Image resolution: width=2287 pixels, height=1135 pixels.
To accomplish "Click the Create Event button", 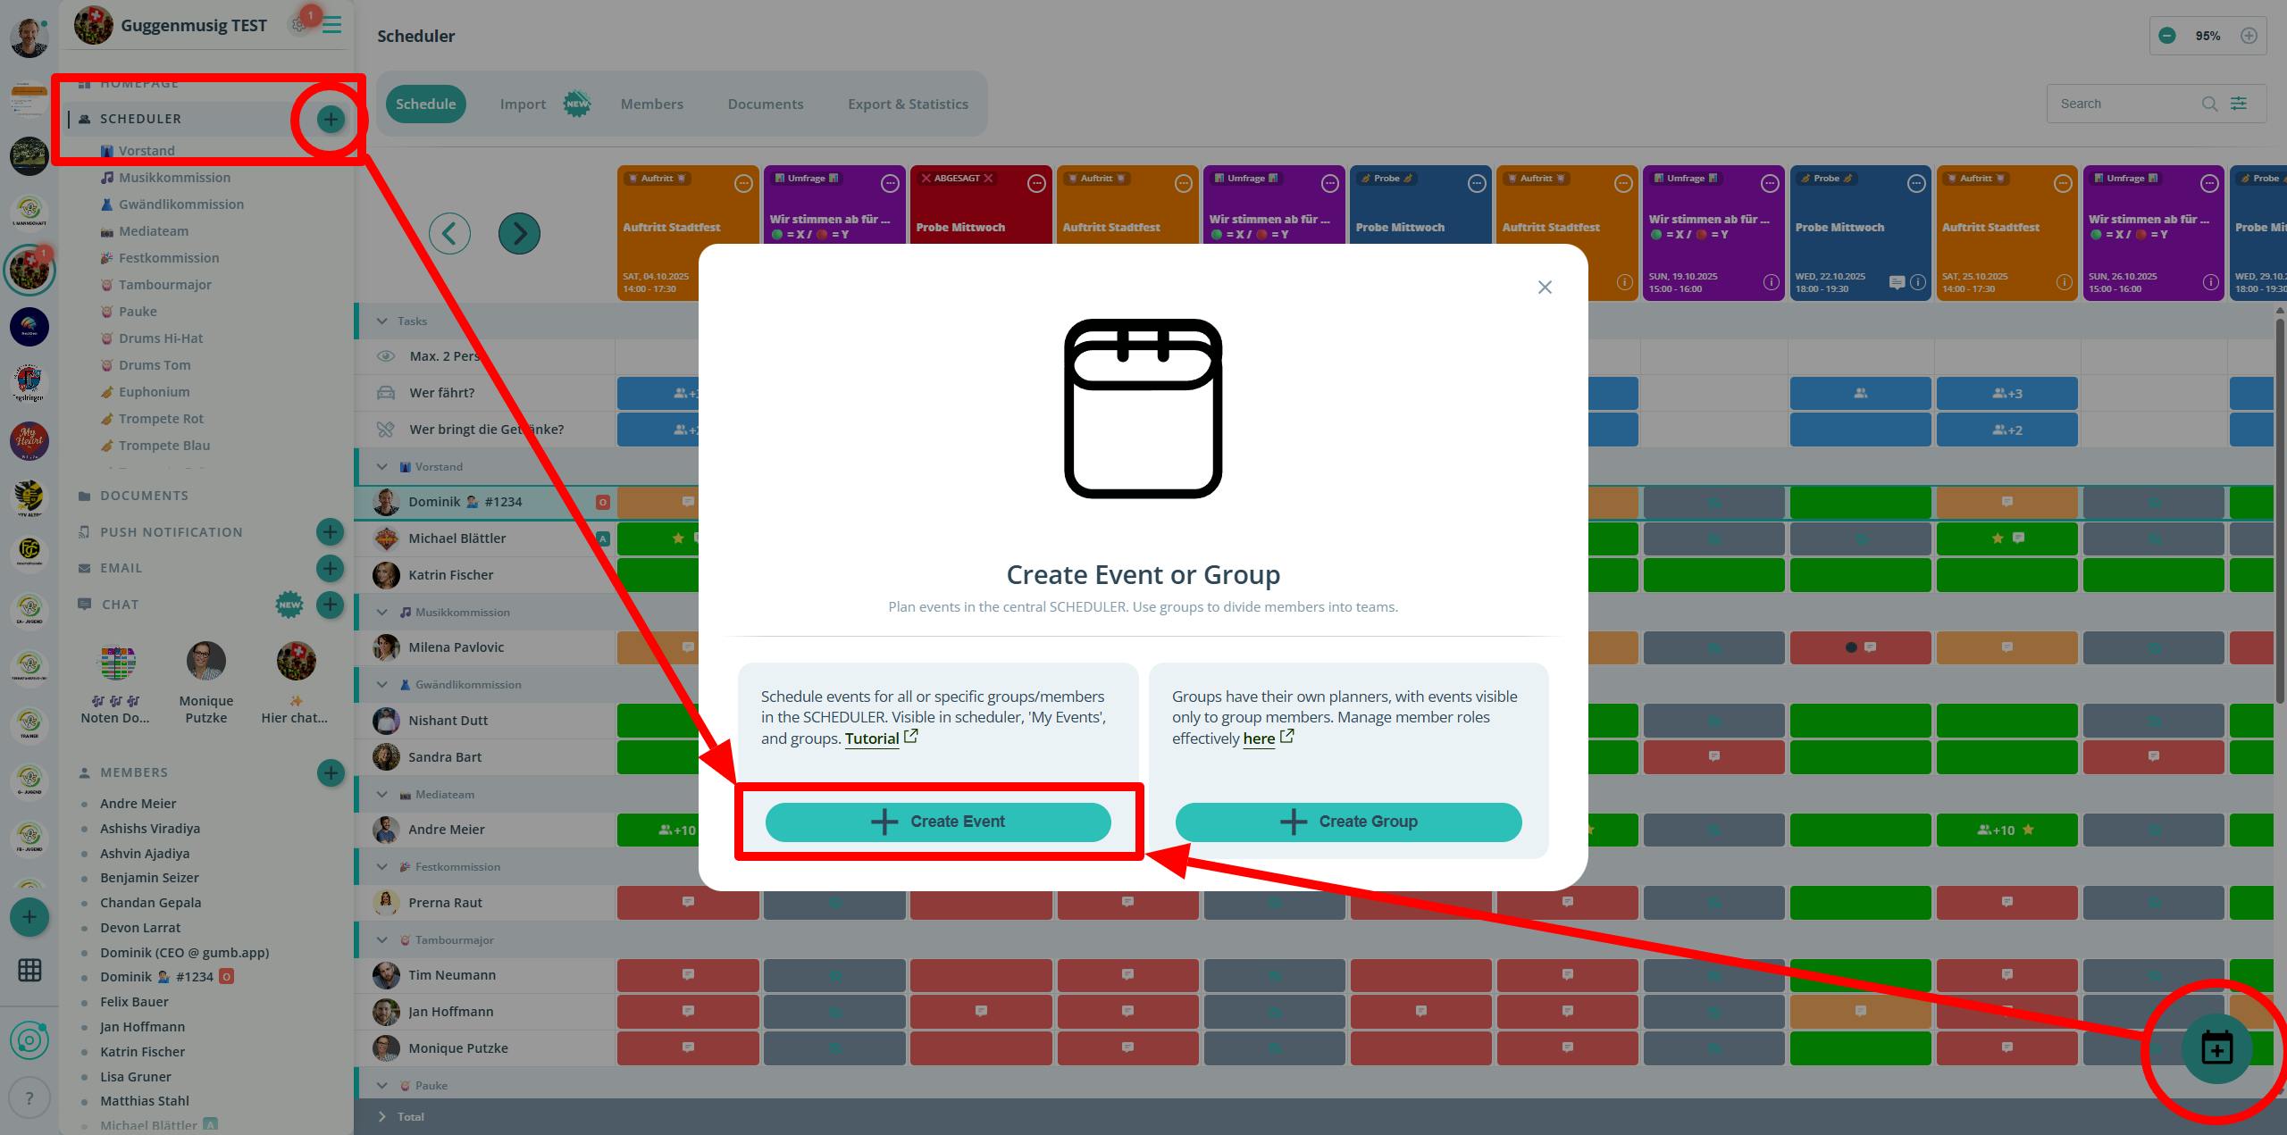I will [938, 822].
